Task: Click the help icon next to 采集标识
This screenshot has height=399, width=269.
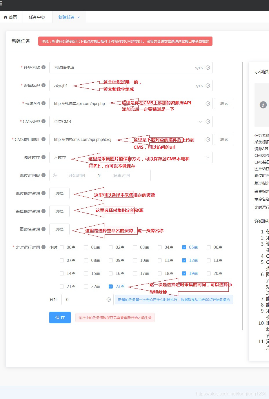Action: (43, 85)
